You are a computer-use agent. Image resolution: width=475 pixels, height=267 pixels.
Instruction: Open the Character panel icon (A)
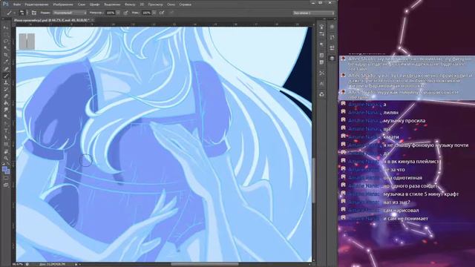[x=321, y=84]
